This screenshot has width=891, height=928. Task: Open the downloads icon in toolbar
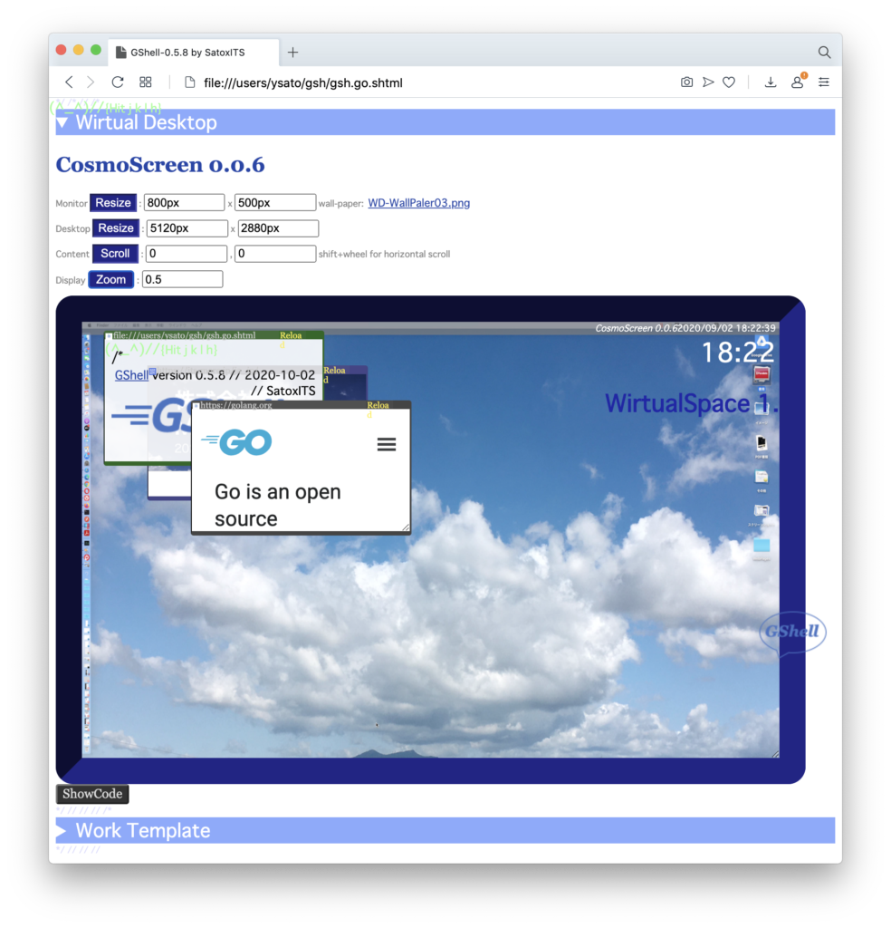771,82
